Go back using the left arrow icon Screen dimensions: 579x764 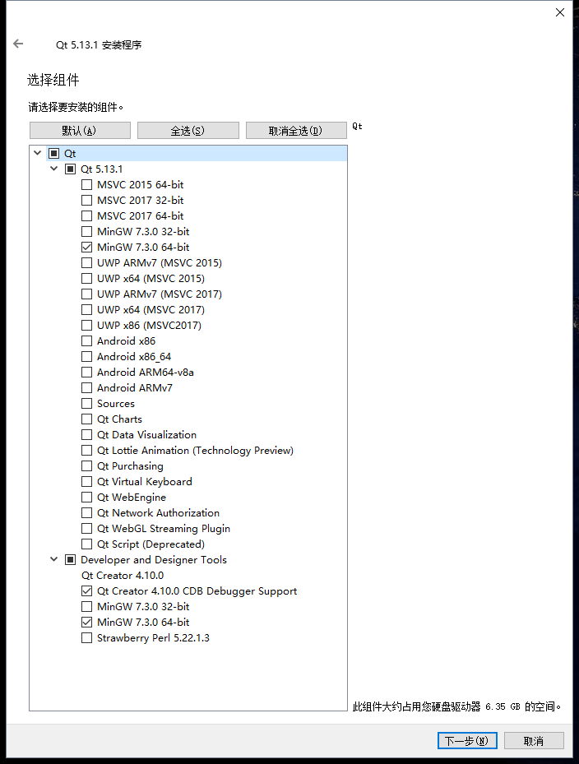[18, 44]
